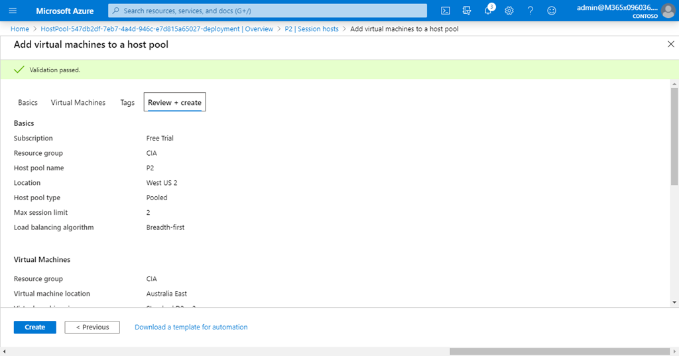
Task: Open the Azure portal hamburger menu
Action: click(x=13, y=11)
